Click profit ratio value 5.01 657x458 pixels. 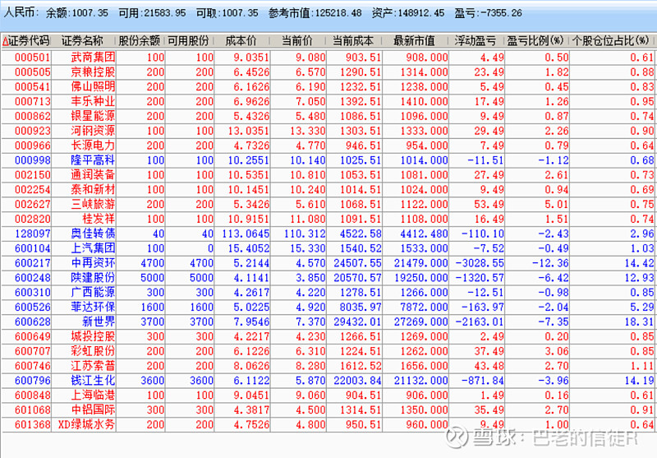[557, 204]
